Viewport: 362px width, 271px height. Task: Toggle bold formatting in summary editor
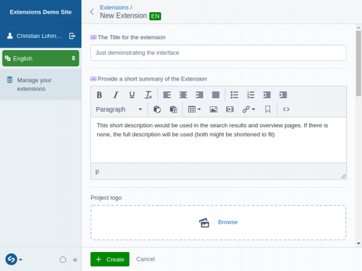click(x=100, y=95)
